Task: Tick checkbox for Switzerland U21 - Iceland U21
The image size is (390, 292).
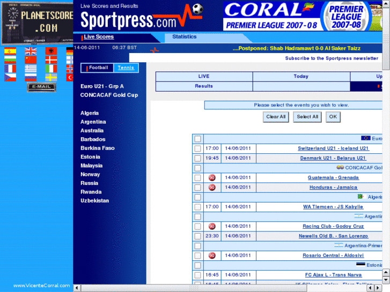Action: [198, 148]
